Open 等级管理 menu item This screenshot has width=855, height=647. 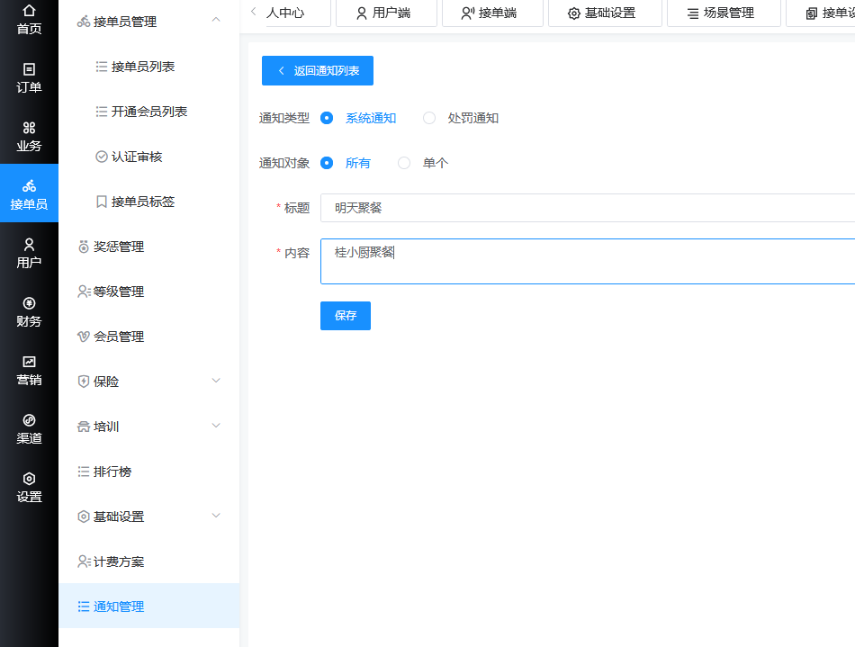click(x=148, y=292)
